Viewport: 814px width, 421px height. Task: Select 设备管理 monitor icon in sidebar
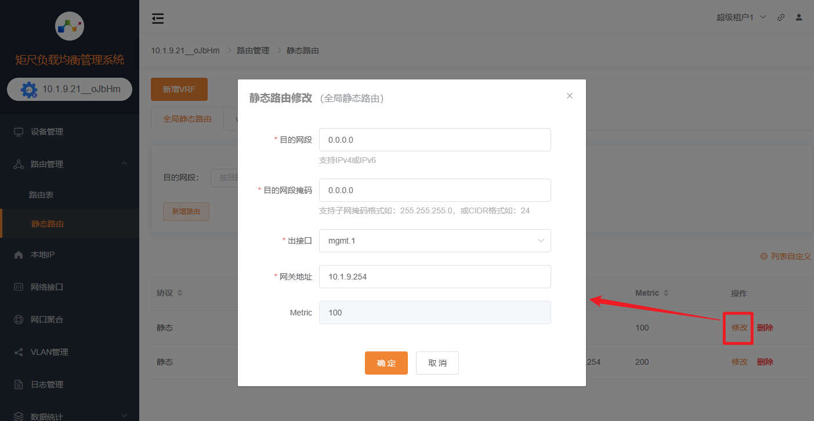click(x=19, y=131)
